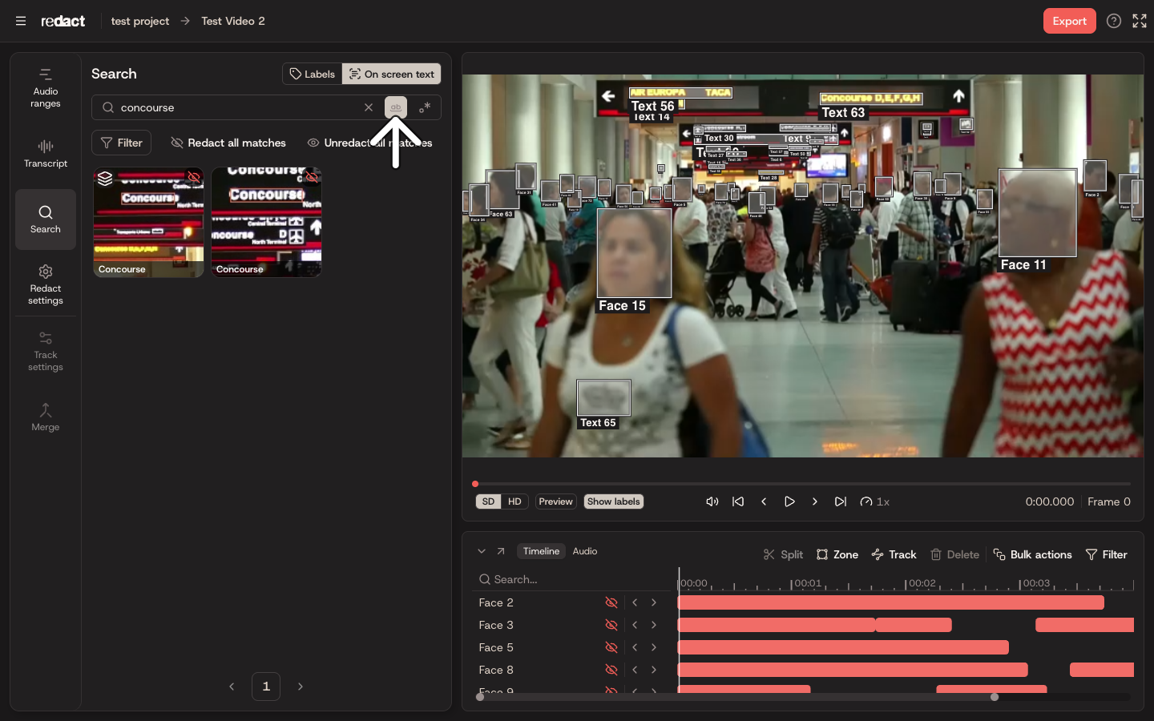Click Redact all matches

[x=228, y=143]
